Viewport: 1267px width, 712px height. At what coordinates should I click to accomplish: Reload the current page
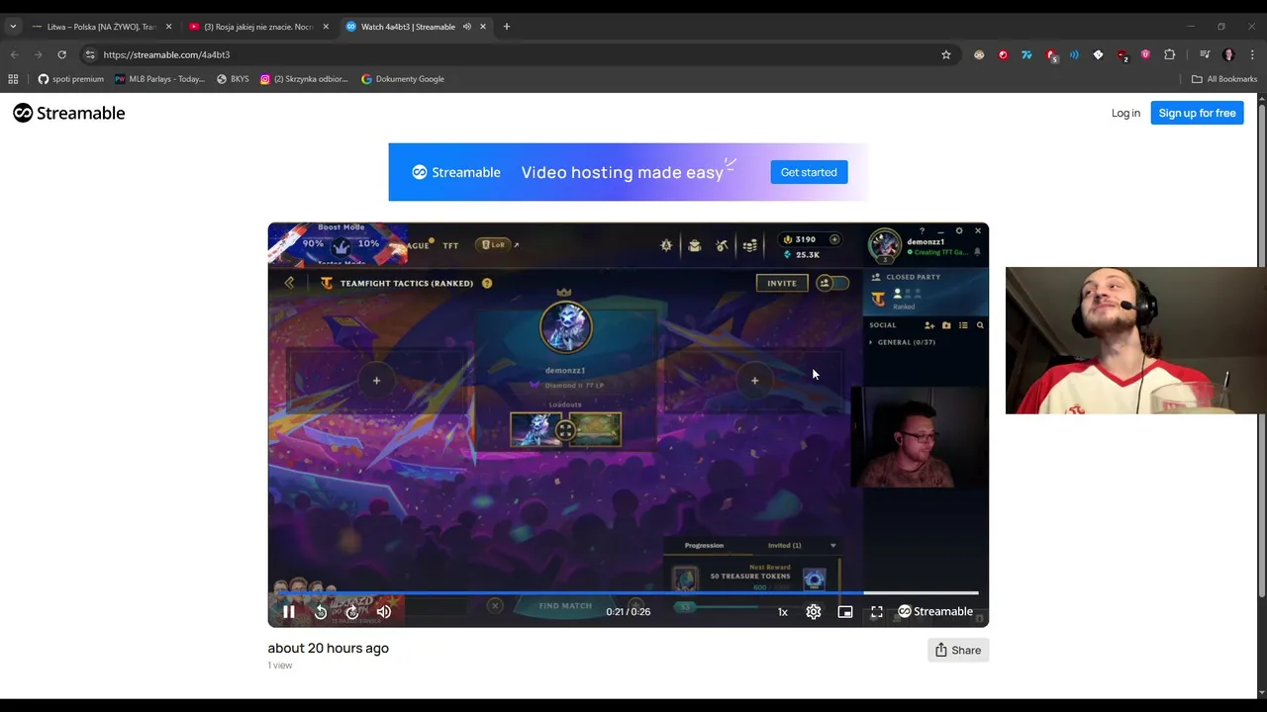(x=61, y=54)
